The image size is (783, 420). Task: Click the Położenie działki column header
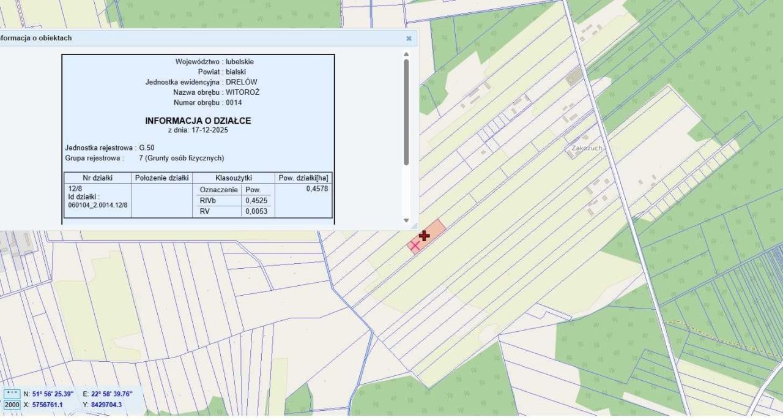click(x=161, y=178)
